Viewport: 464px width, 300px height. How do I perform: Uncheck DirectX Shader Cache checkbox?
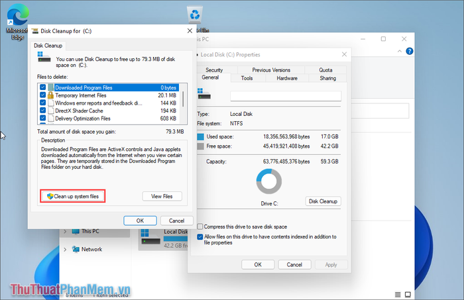(x=42, y=110)
